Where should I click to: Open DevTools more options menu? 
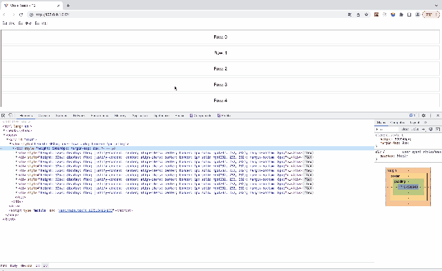pos(430,115)
